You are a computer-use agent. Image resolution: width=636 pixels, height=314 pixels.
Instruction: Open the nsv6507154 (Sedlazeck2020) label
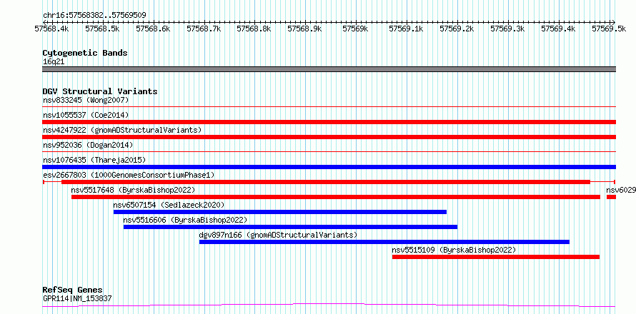pos(169,205)
